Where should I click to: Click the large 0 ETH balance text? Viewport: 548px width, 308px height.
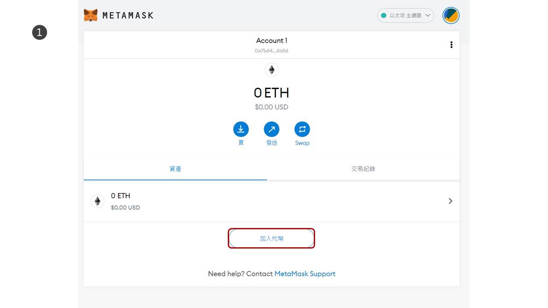271,93
